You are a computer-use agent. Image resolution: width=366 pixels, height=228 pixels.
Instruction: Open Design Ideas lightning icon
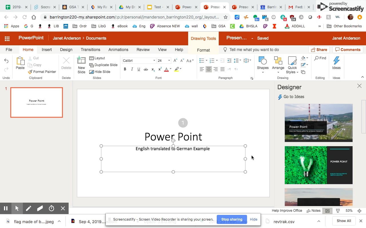click(336, 63)
